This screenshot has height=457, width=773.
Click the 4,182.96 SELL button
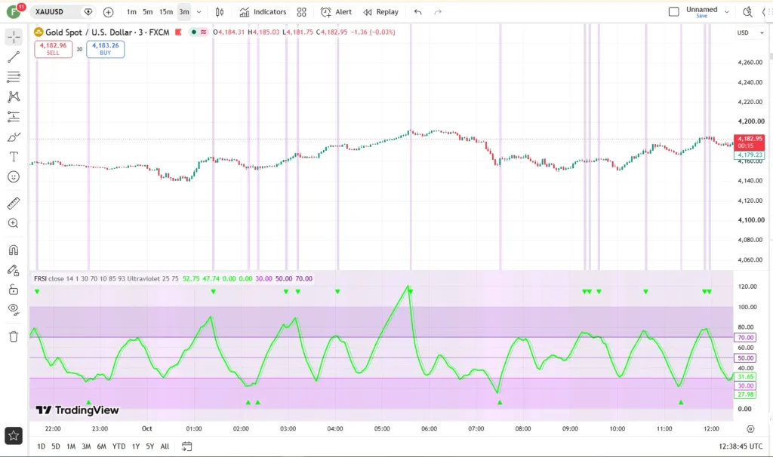click(x=54, y=49)
